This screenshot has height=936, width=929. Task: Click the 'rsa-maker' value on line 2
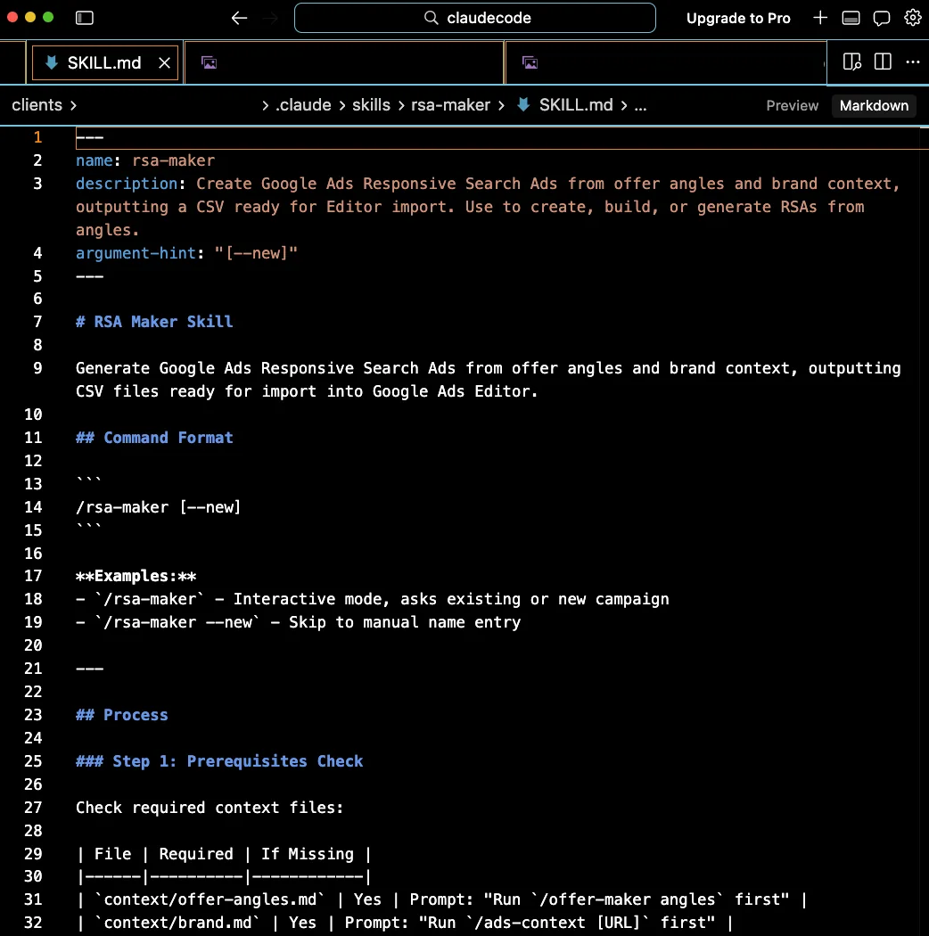pos(173,160)
